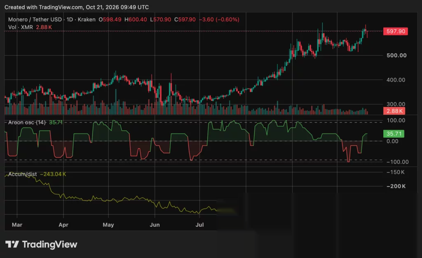The height and width of the screenshot is (258, 422).
Task: Click the TradingView logo icon
Action: point(12,244)
